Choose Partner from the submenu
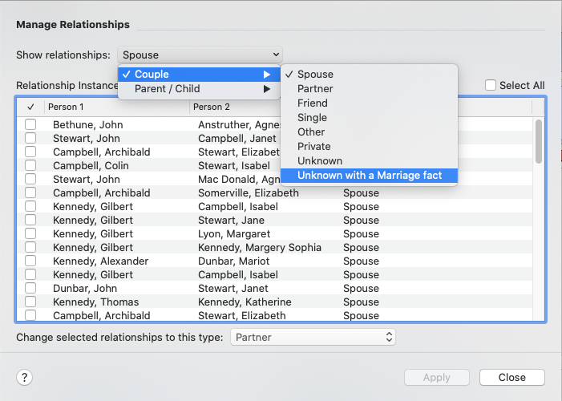562x401 pixels. pos(315,89)
